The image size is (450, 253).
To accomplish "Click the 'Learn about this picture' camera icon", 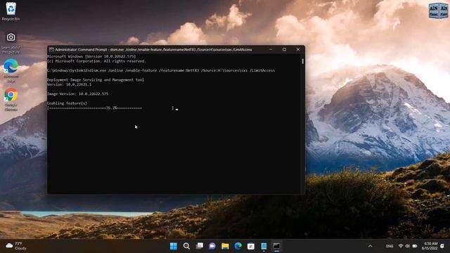I will (11, 37).
